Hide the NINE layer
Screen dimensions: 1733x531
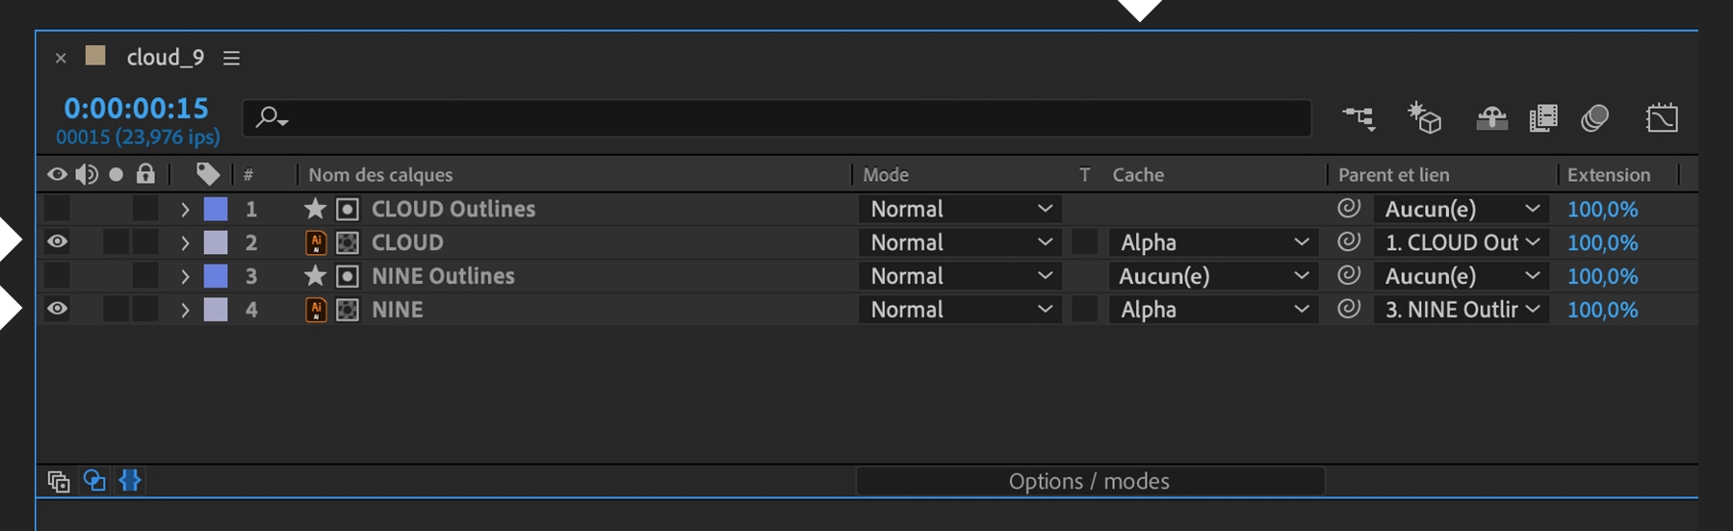click(x=57, y=310)
